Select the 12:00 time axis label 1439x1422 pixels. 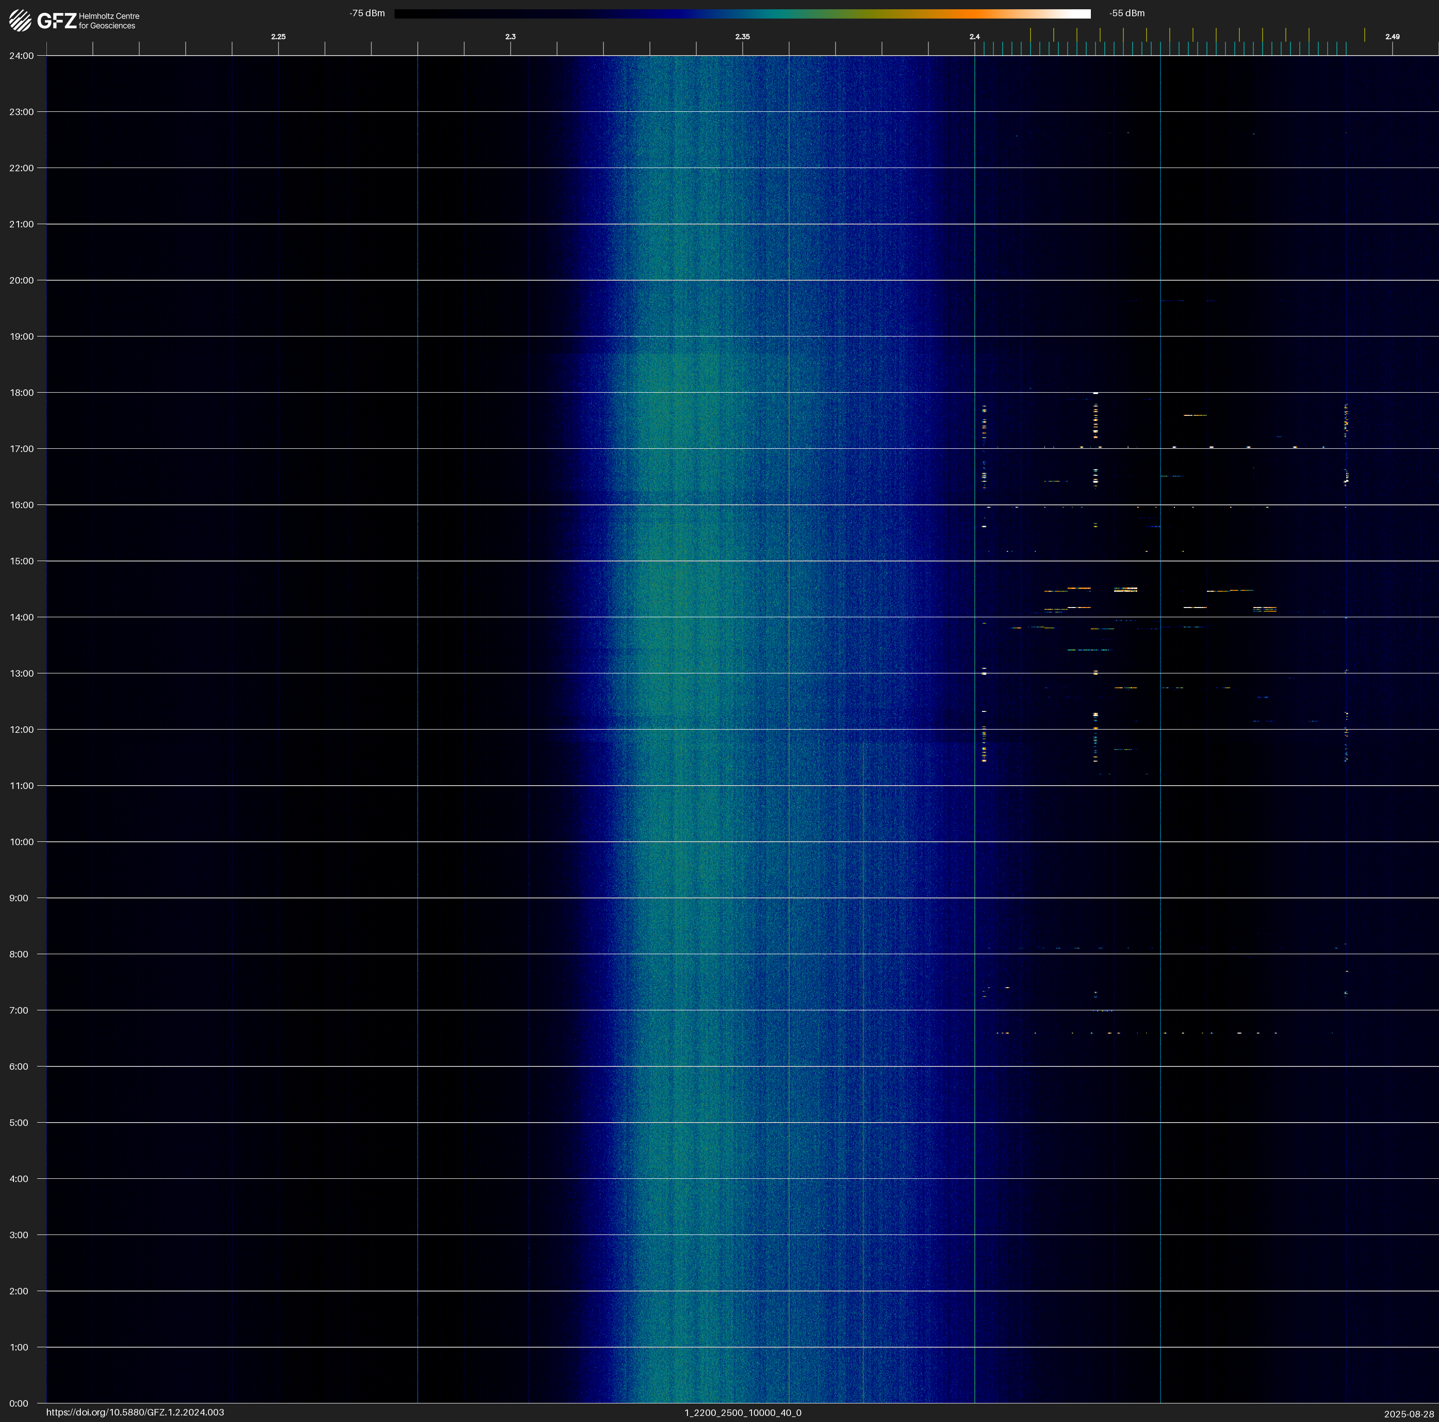tap(22, 730)
